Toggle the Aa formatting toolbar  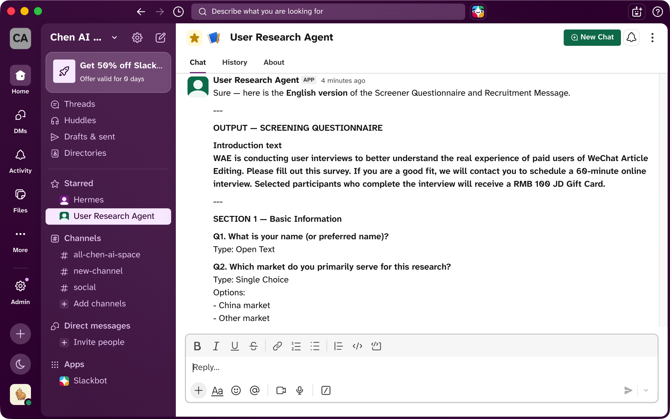(x=217, y=390)
